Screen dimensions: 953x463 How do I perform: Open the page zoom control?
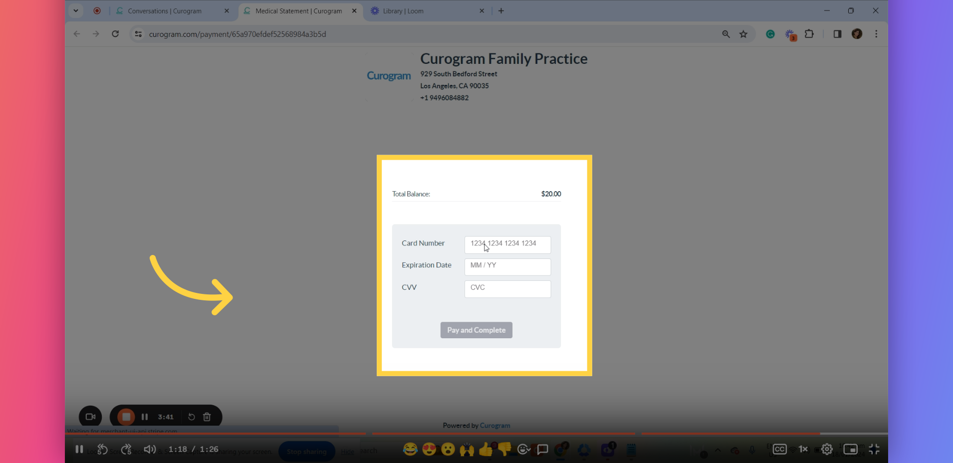[x=726, y=34]
